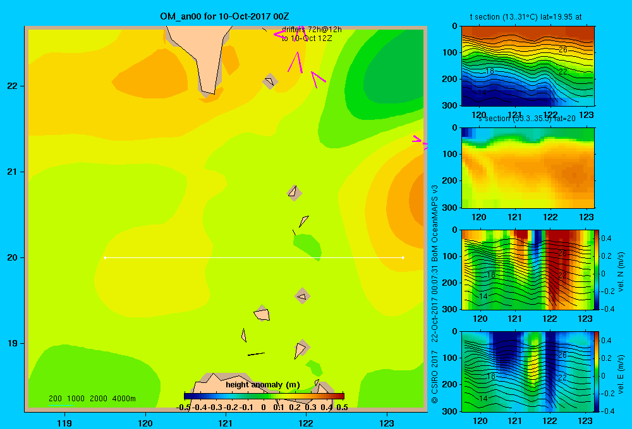Open the northward velocity section plot
Screen dimensions: 632x429
pyautogui.click(x=528, y=269)
